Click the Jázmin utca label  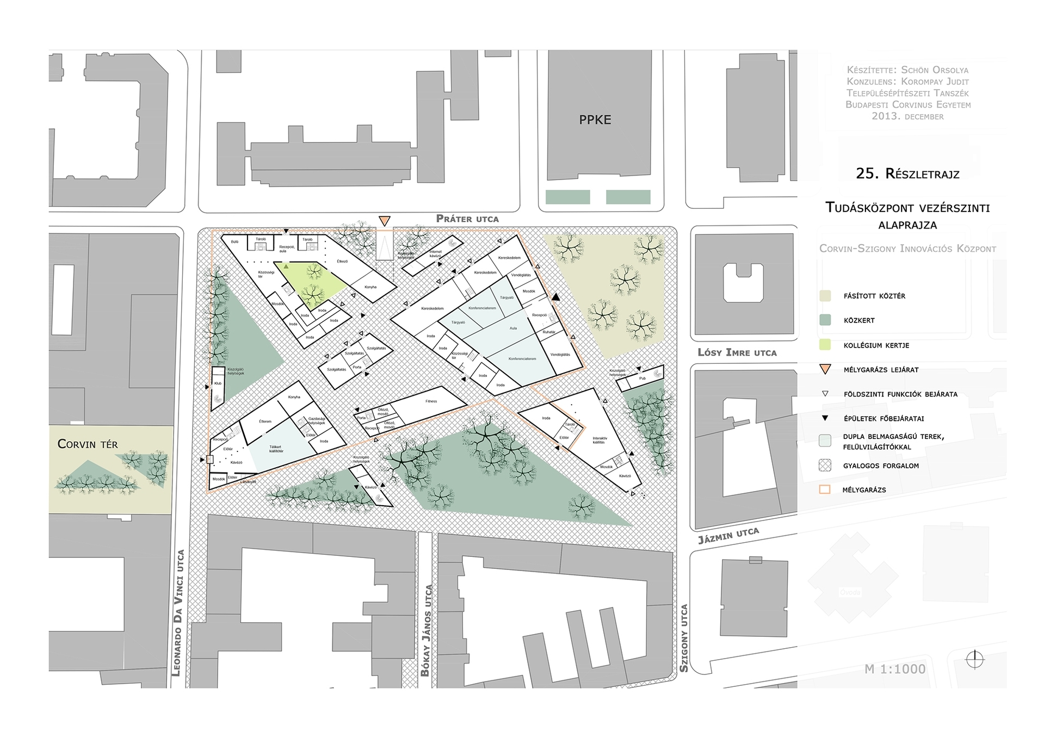(728, 535)
